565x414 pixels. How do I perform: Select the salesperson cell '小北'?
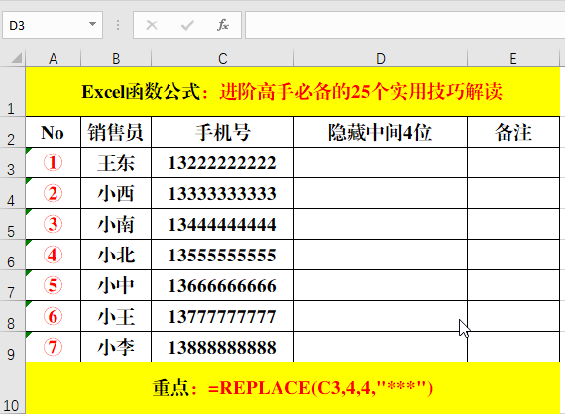coord(116,255)
